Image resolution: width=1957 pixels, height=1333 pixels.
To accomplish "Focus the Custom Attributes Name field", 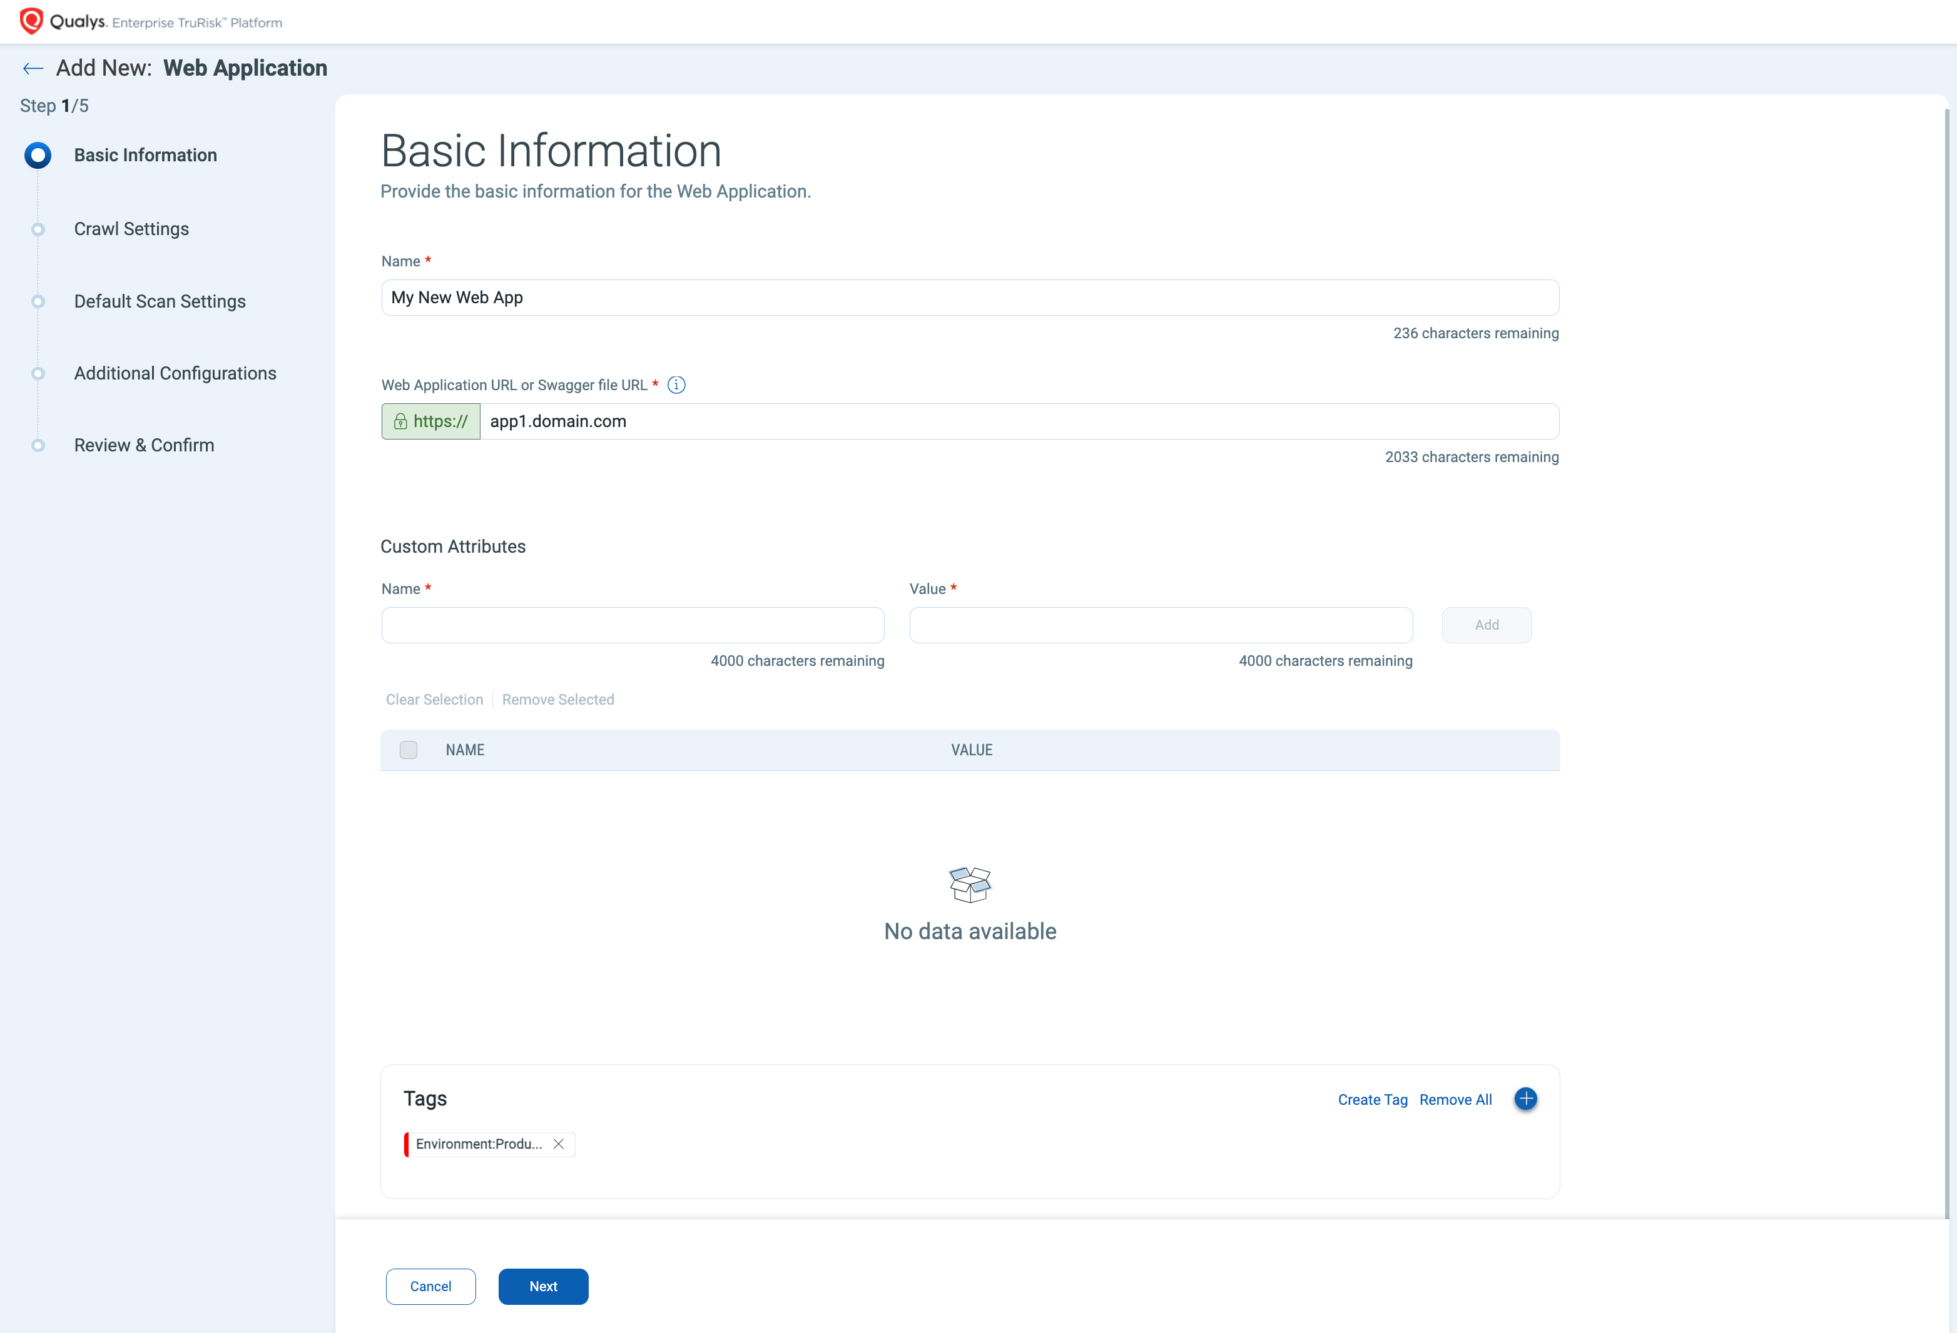I will [x=633, y=625].
